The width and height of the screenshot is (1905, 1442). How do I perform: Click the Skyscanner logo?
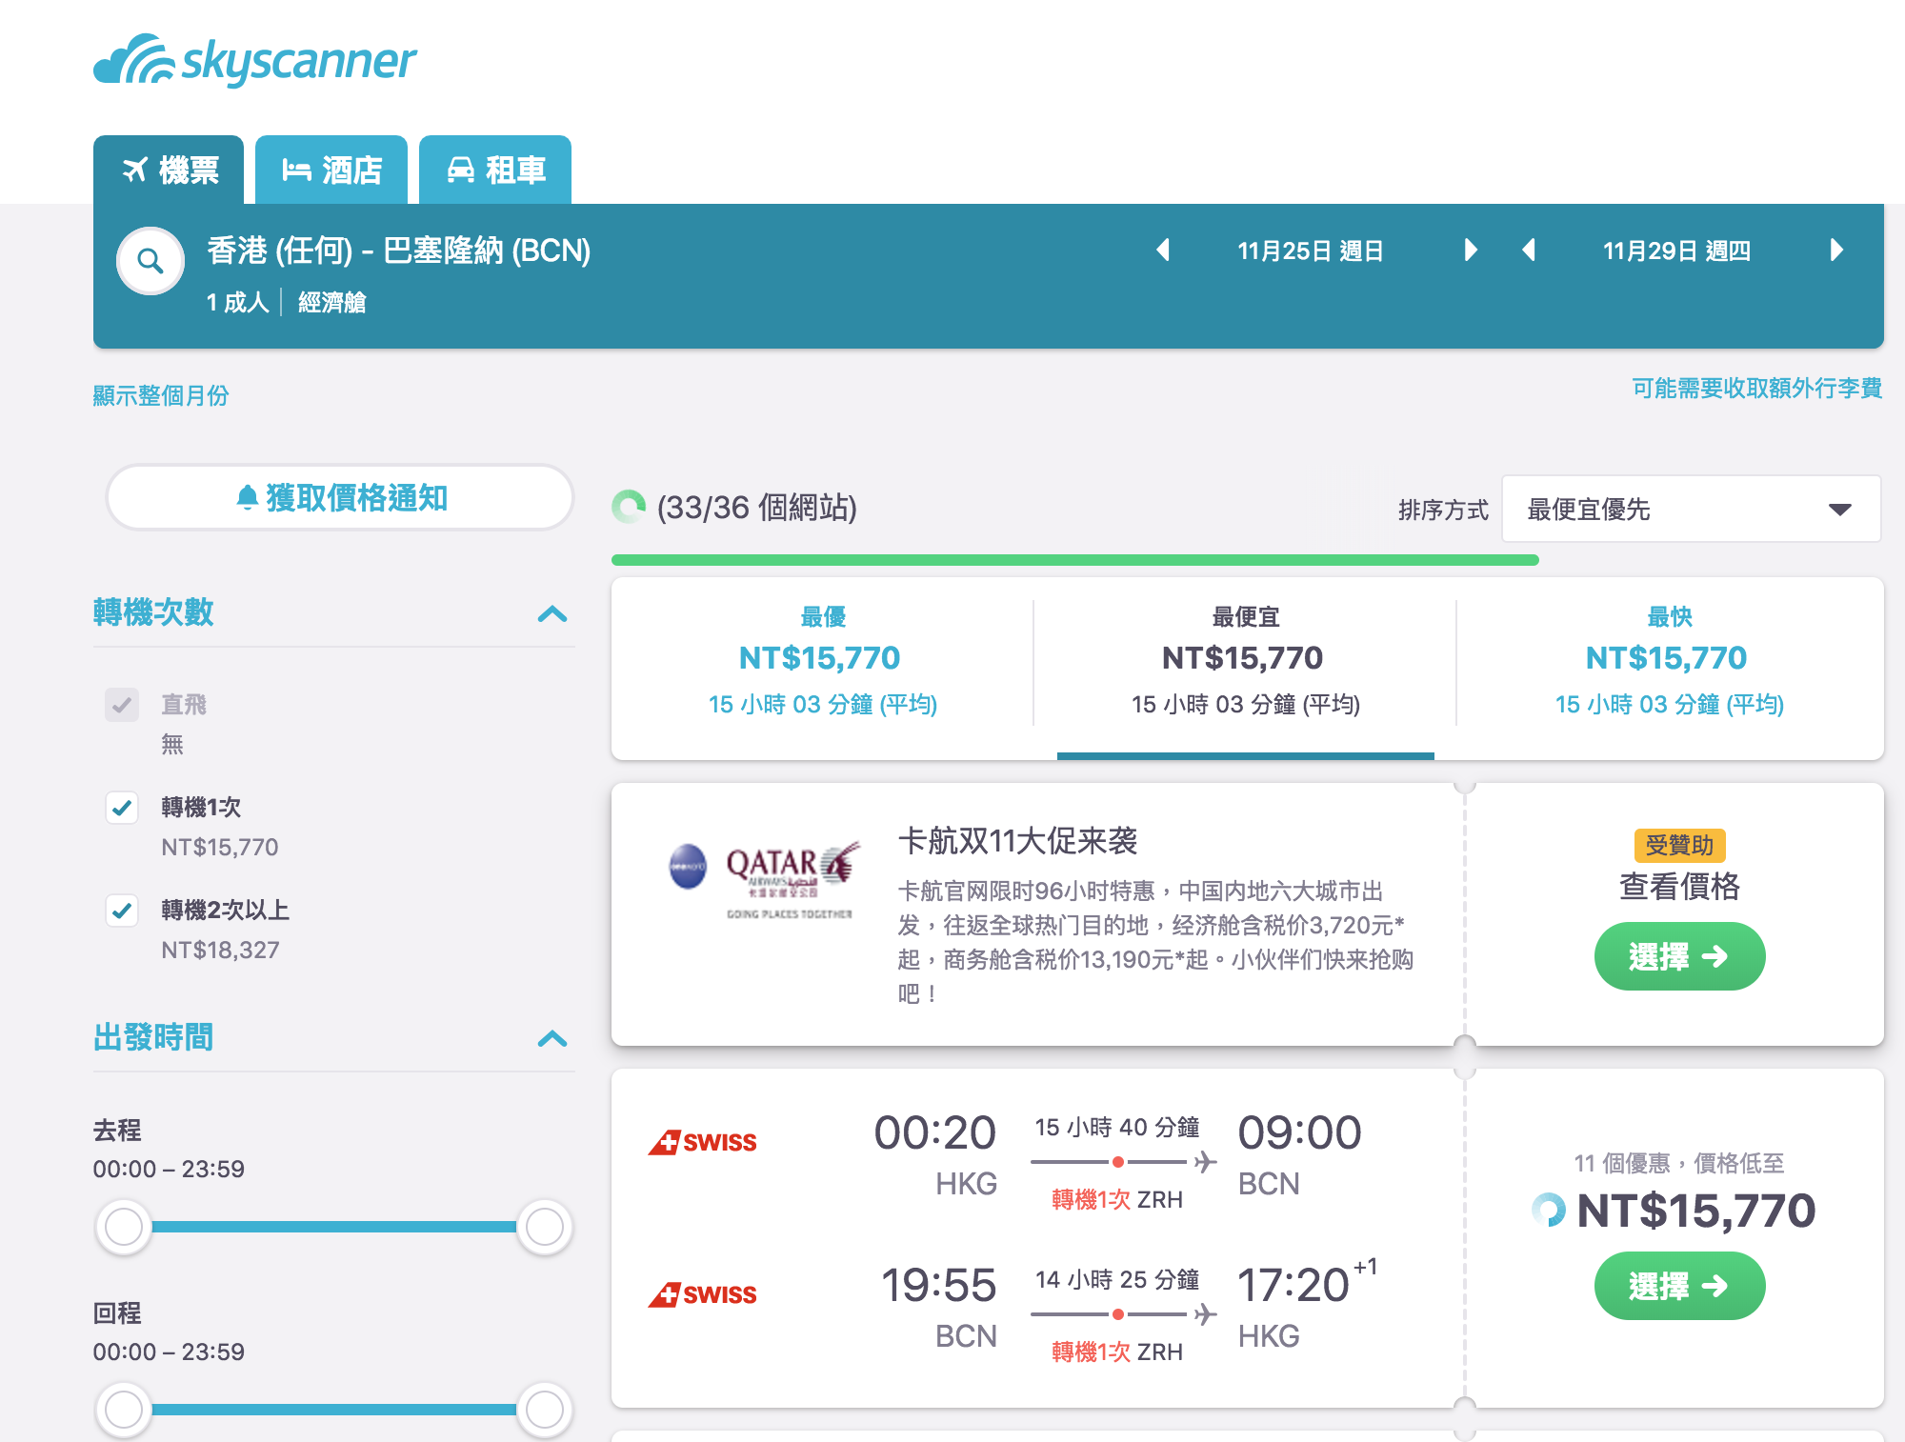(255, 59)
